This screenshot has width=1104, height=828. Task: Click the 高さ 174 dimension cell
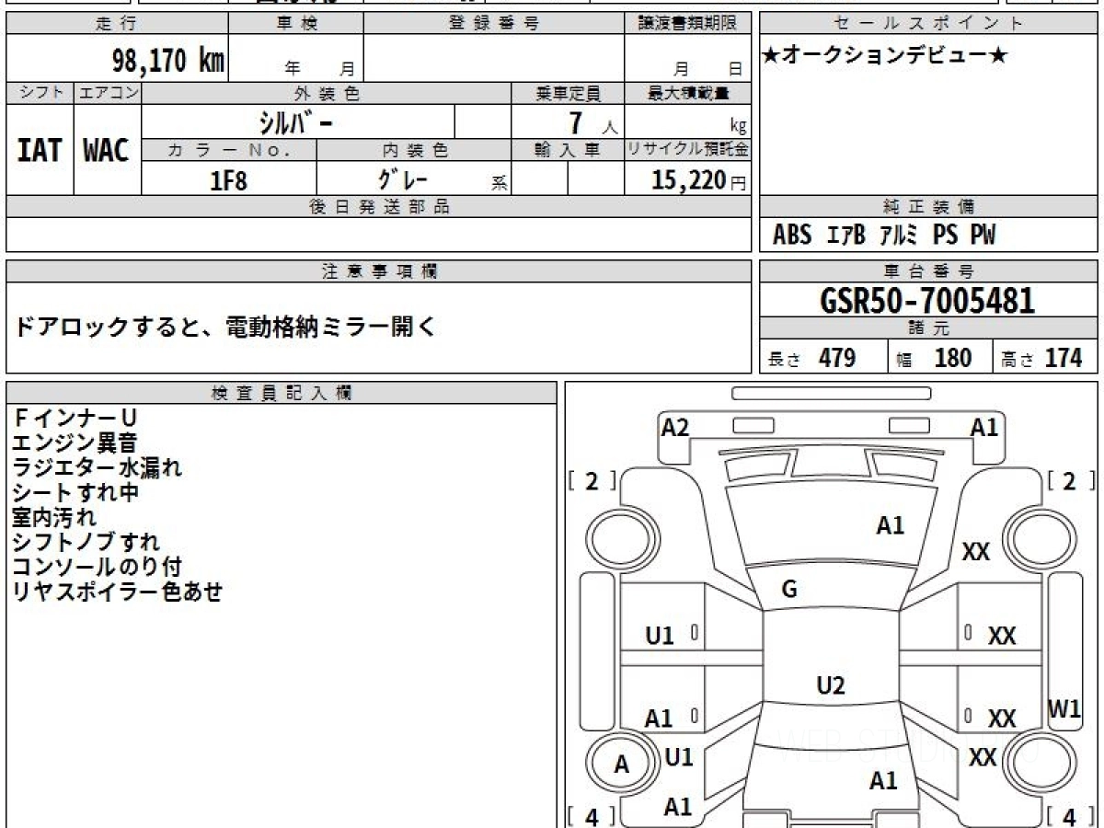pos(1045,358)
